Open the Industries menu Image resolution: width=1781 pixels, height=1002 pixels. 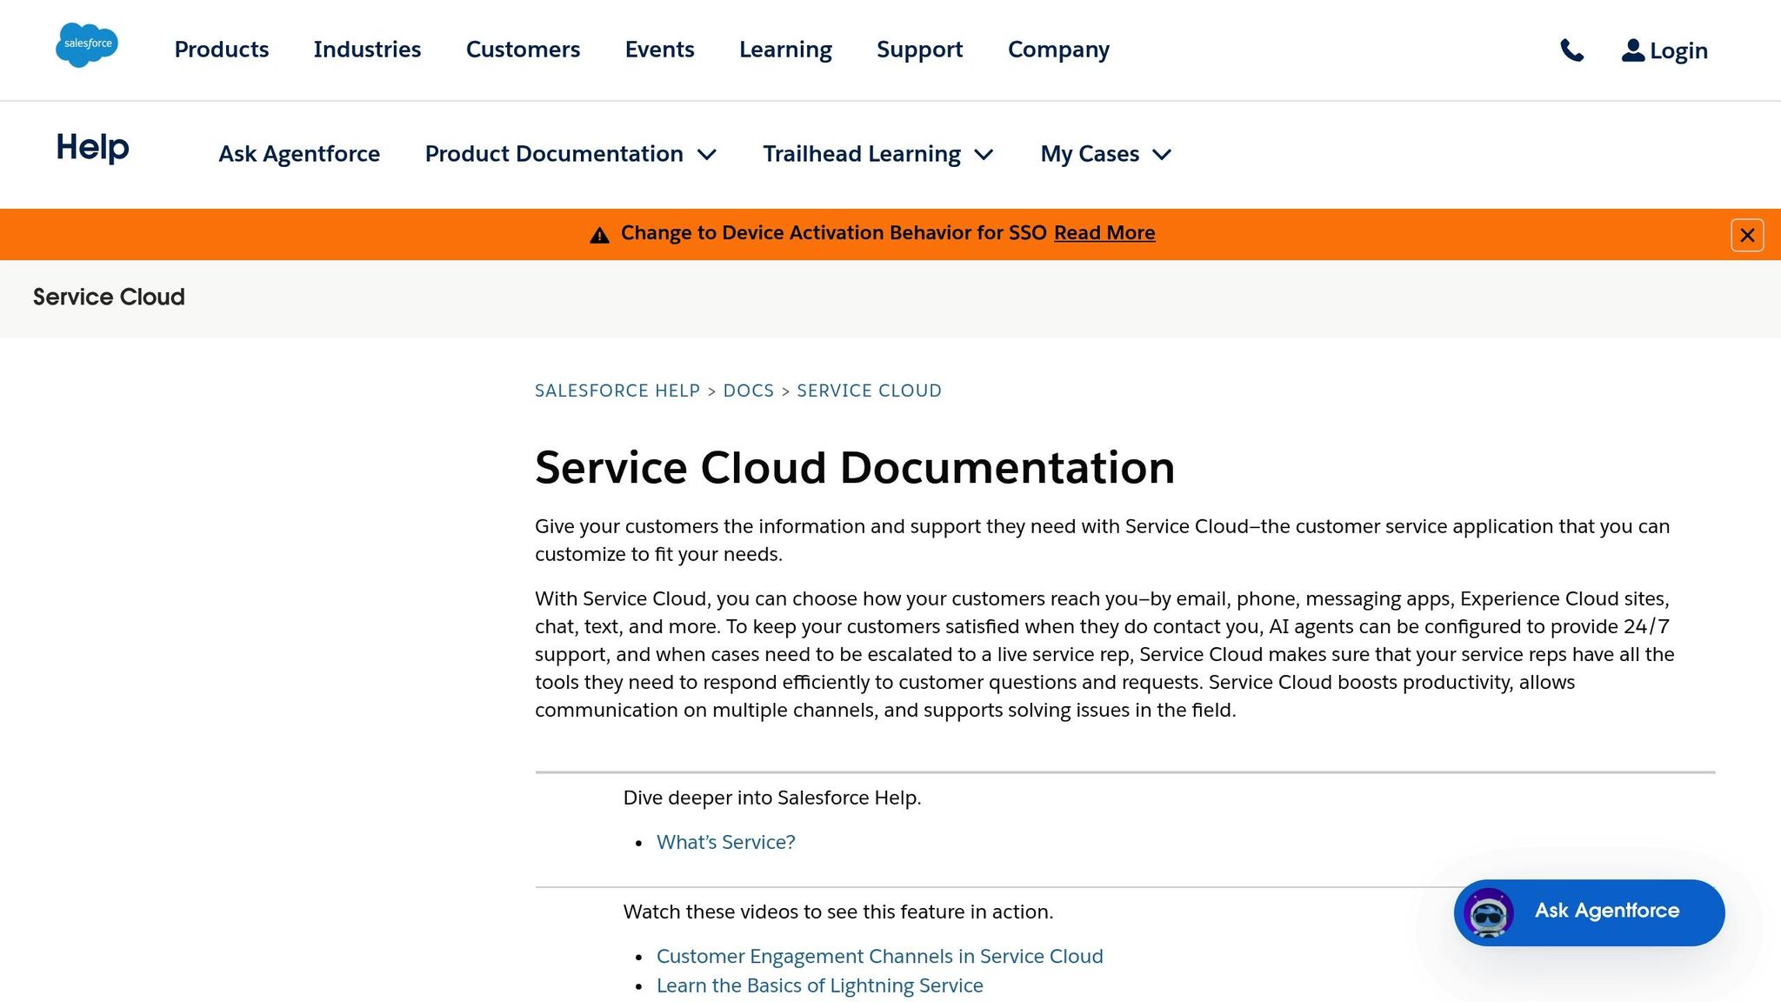pyautogui.click(x=367, y=50)
